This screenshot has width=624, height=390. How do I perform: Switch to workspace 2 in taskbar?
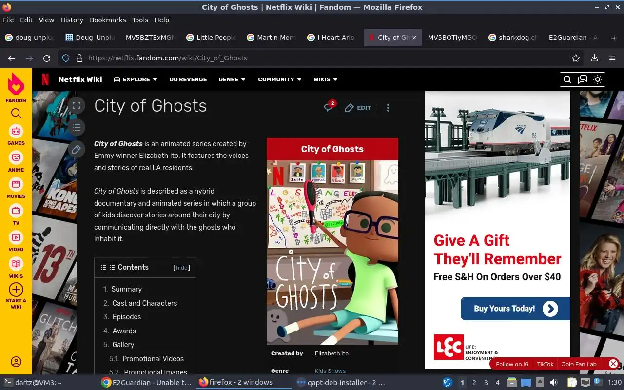pos(474,383)
